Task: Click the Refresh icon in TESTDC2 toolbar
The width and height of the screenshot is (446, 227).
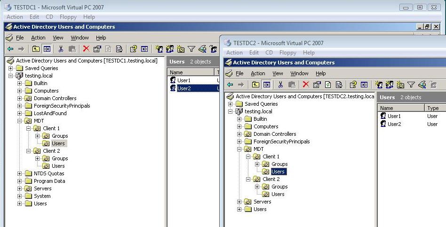Action: click(328, 85)
